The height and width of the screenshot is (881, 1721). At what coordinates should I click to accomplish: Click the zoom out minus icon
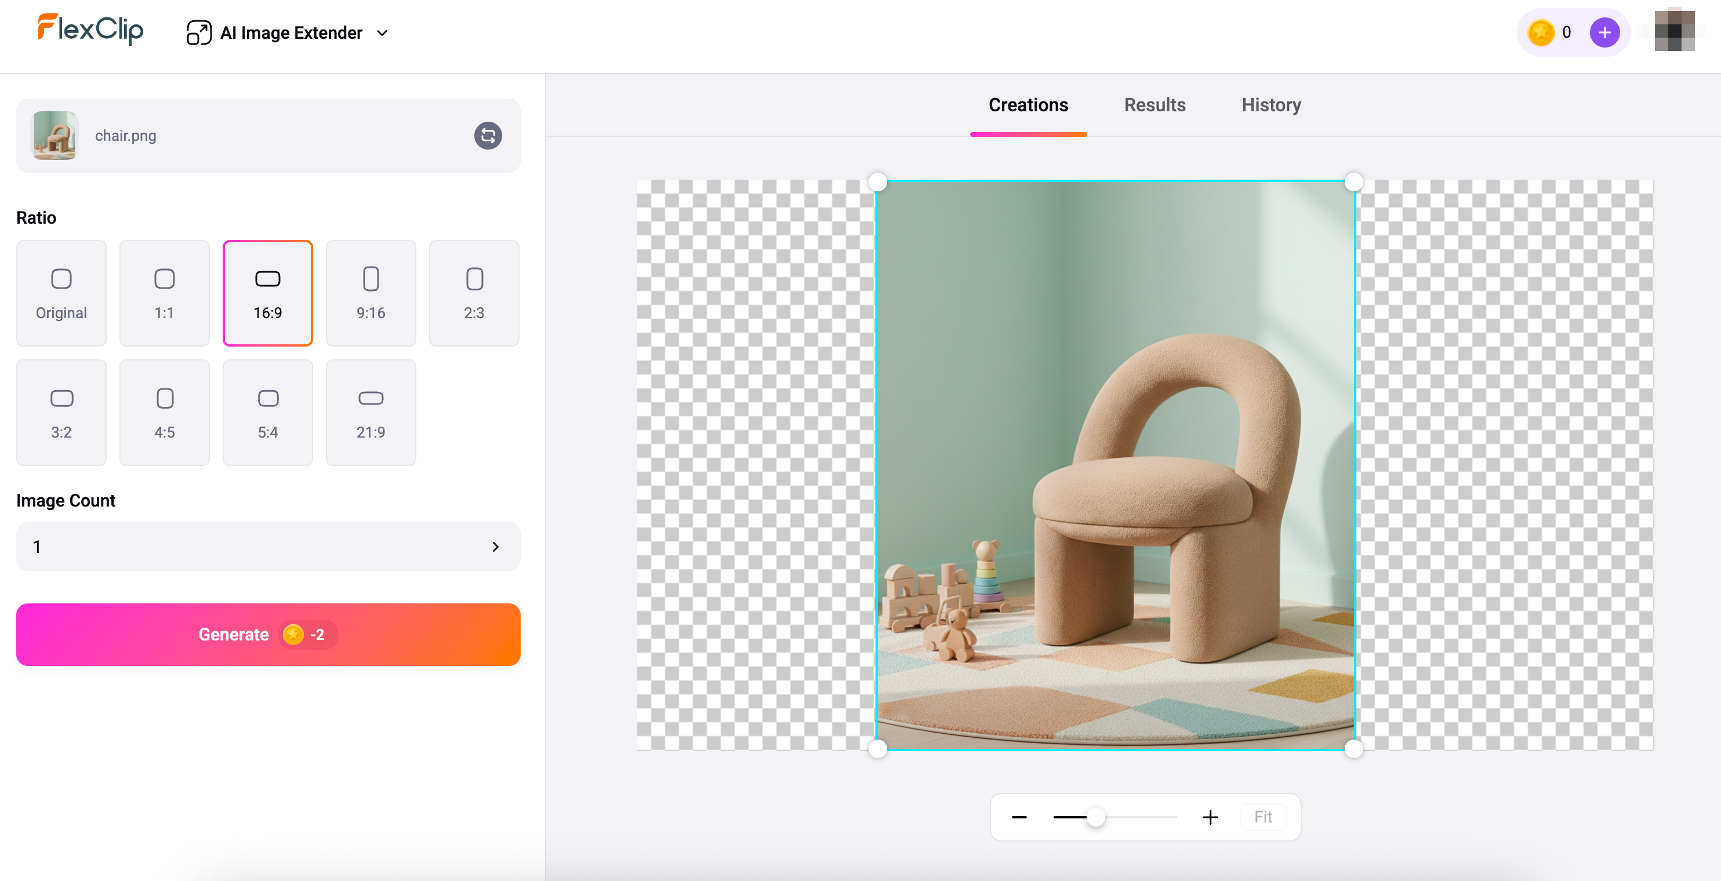(1019, 817)
